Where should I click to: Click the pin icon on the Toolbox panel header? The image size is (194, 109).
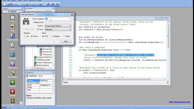(22, 8)
